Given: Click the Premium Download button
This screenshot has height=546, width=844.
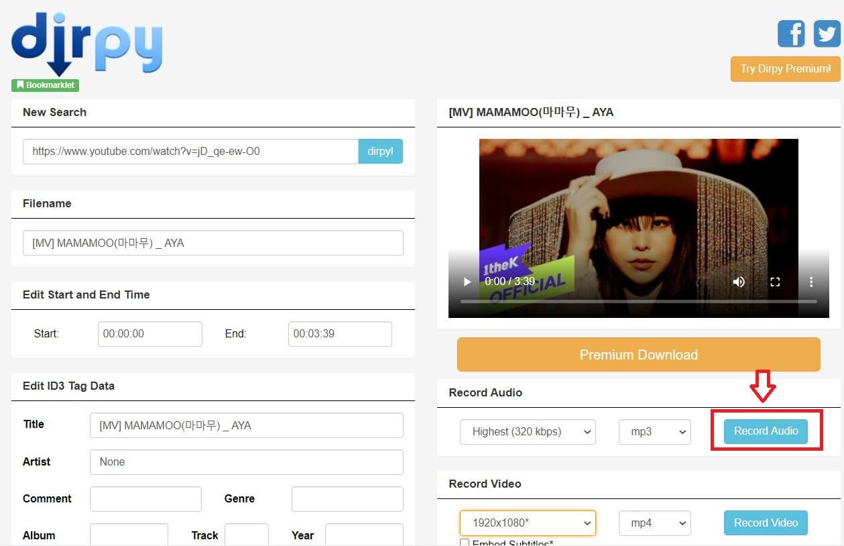Looking at the screenshot, I should point(638,354).
